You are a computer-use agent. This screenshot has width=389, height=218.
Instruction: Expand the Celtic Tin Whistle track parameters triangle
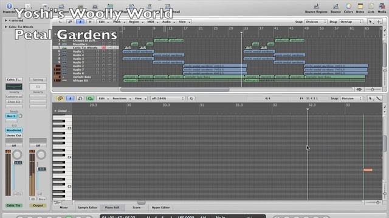6,27
